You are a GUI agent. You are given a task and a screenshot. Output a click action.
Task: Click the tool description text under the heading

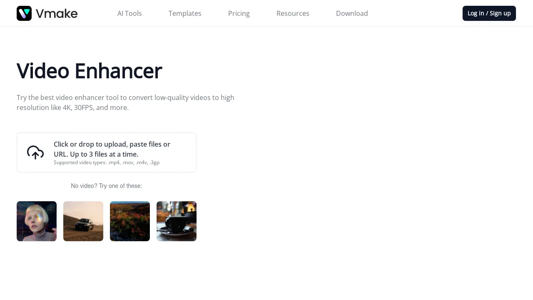tap(125, 102)
